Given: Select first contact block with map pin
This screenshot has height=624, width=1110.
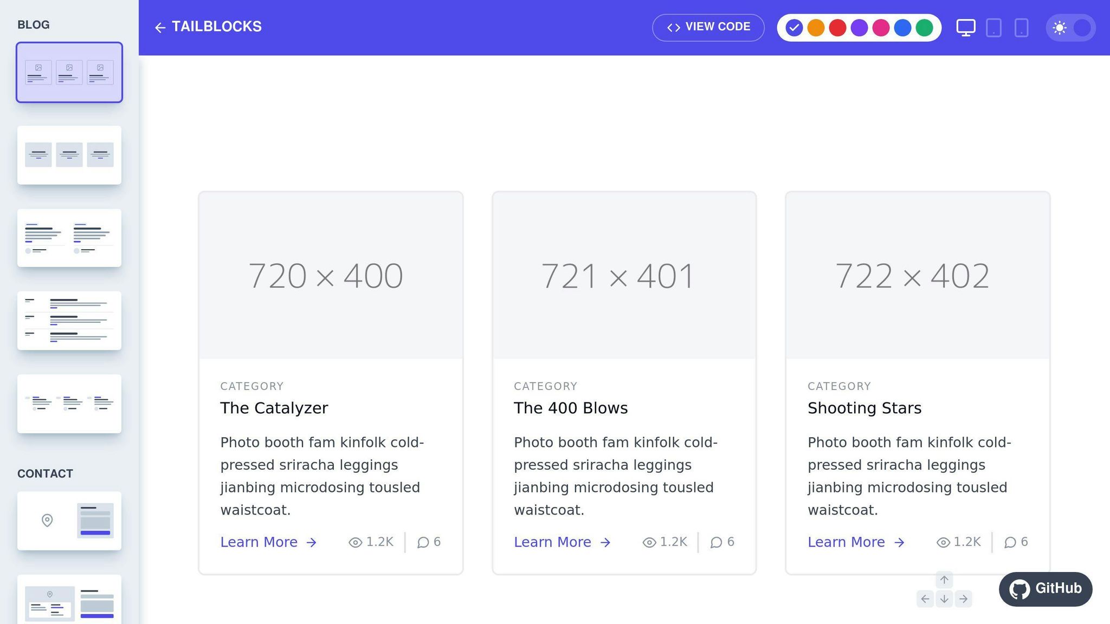Looking at the screenshot, I should point(69,521).
